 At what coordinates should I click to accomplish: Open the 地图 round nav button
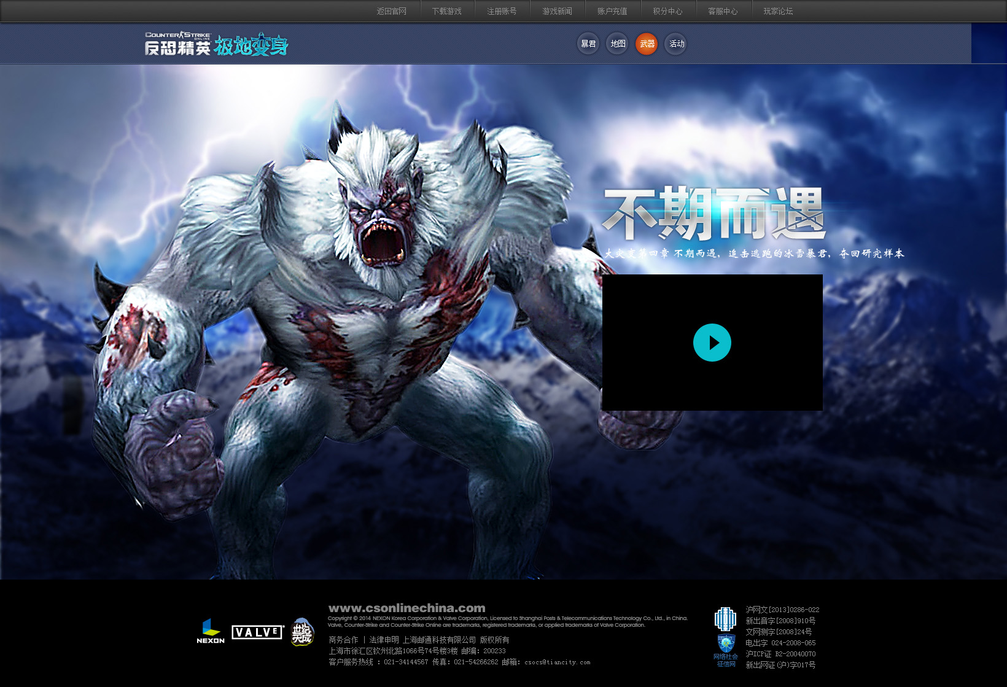pos(618,44)
